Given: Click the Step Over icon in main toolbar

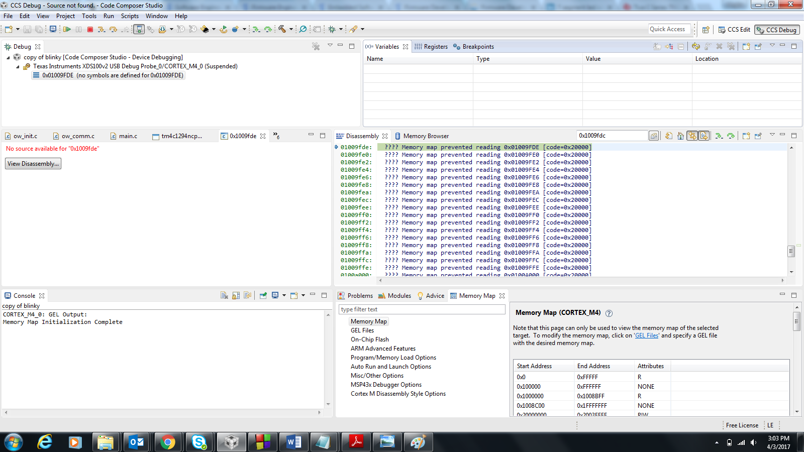Looking at the screenshot, I should 114,30.
